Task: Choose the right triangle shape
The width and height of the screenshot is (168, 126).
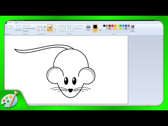Action: 56,28
